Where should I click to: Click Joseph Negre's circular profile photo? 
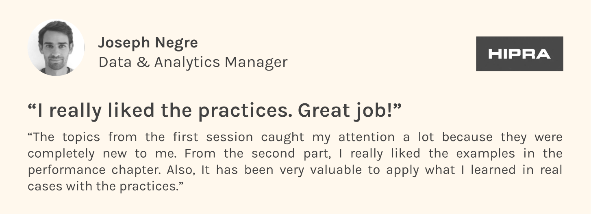click(56, 47)
